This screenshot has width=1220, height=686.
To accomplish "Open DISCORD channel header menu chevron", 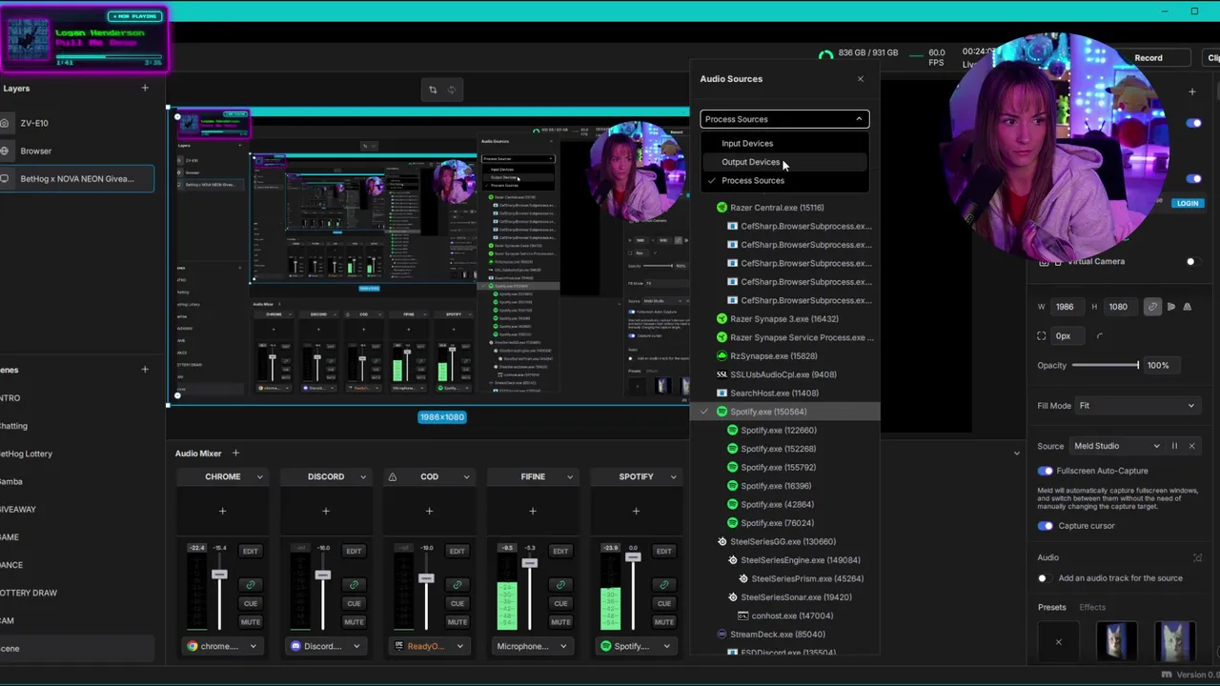I will coord(363,476).
